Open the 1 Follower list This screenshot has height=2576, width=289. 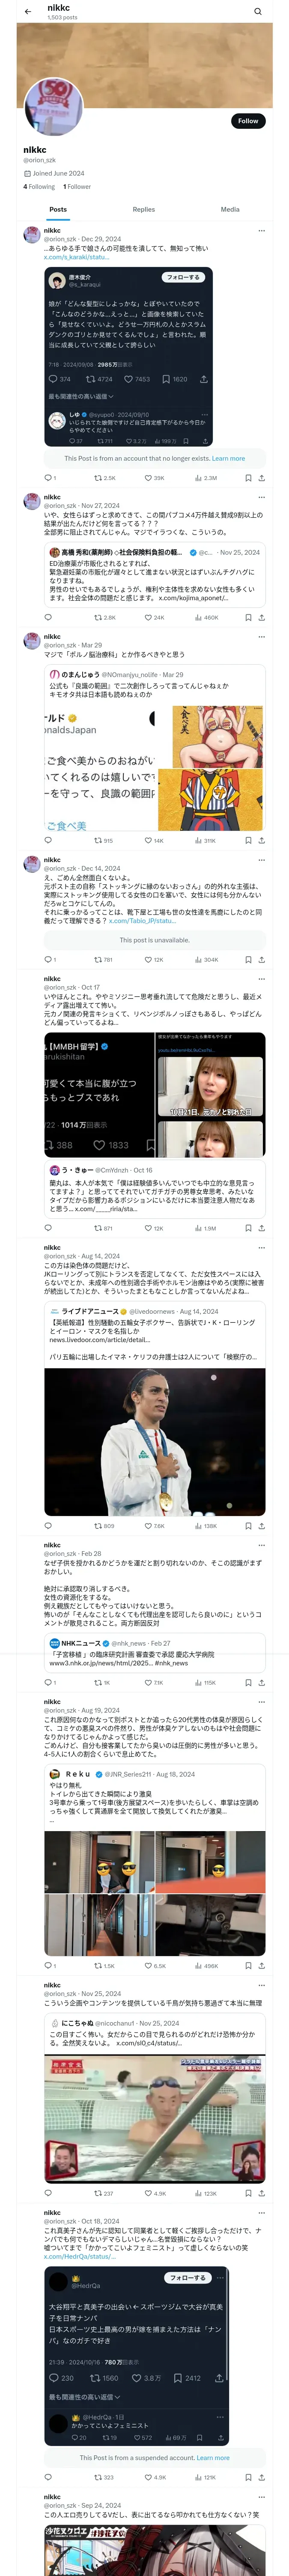[x=77, y=186]
